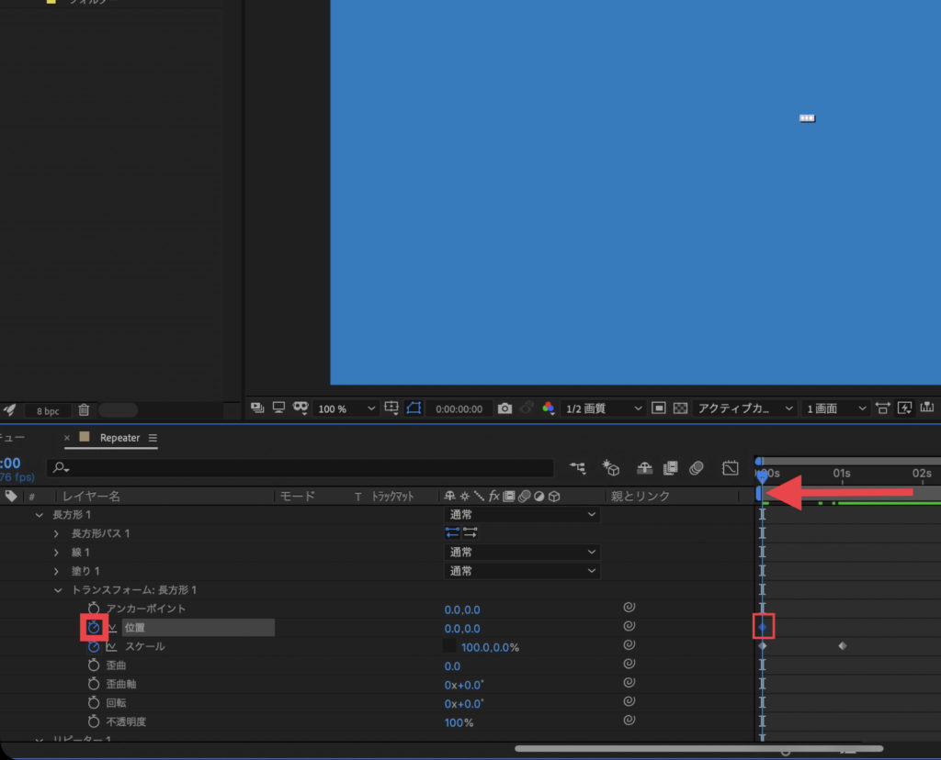Toggle the 位置 stopwatch keyframe icon

pyautogui.click(x=94, y=628)
